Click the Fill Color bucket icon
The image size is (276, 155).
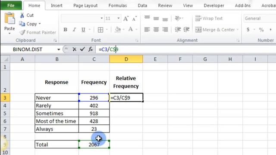tap(118, 30)
